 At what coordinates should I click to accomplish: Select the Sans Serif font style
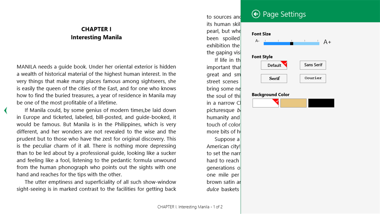pos(313,65)
